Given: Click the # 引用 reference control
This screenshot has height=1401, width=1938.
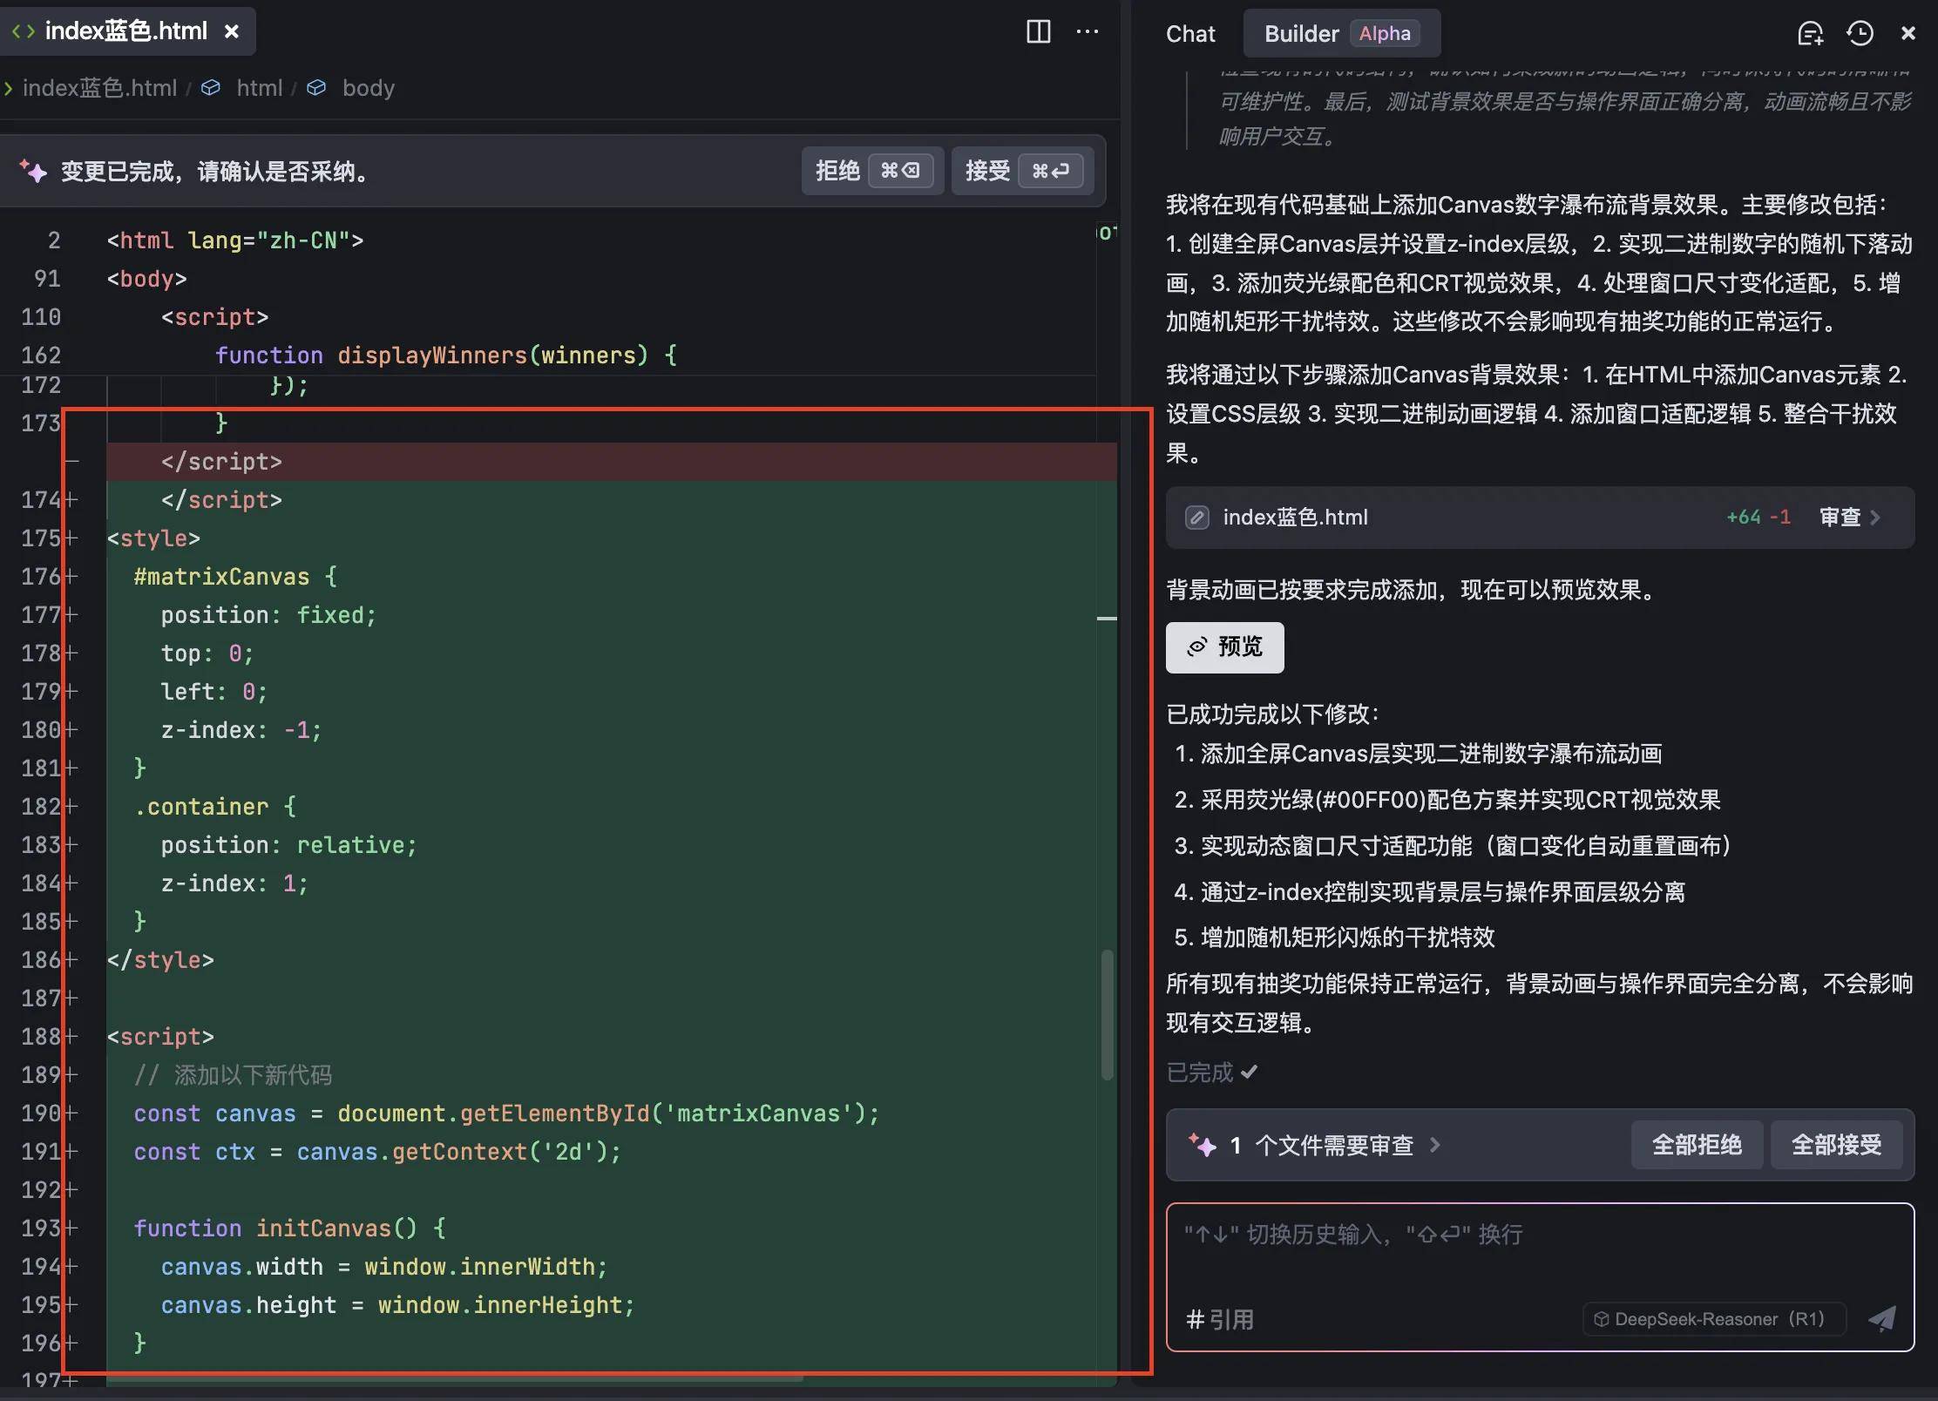Looking at the screenshot, I should click(1221, 1318).
